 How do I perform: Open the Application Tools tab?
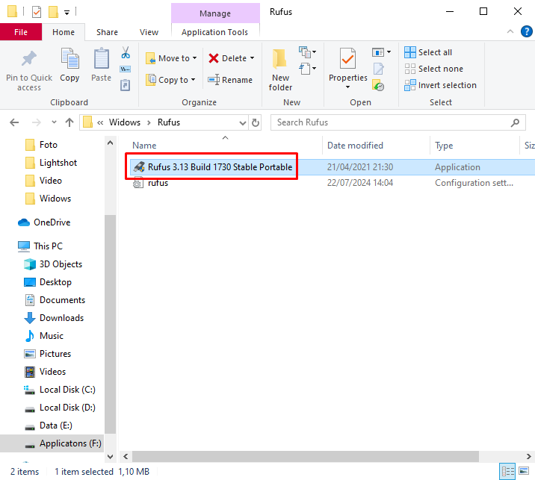pos(215,32)
